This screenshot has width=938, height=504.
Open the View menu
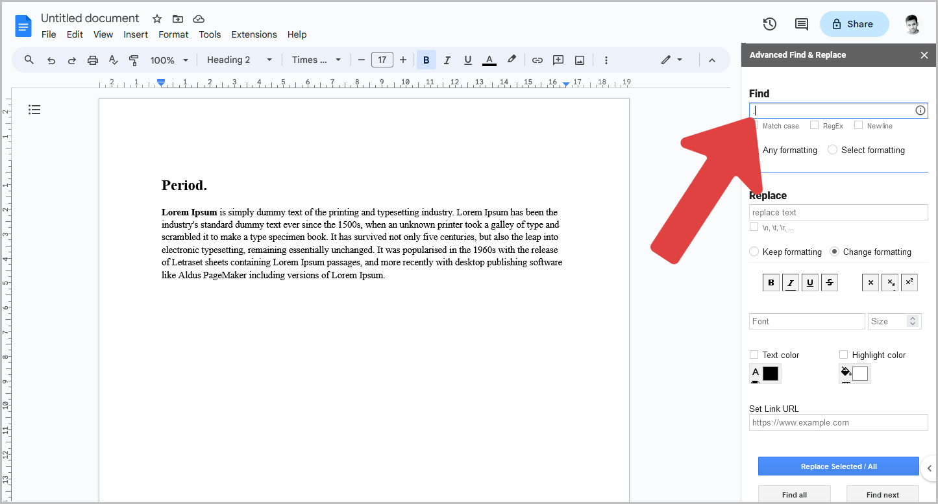[x=103, y=34]
